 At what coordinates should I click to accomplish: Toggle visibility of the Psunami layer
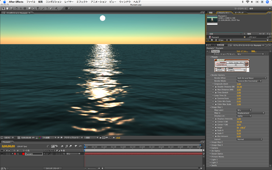[2, 154]
